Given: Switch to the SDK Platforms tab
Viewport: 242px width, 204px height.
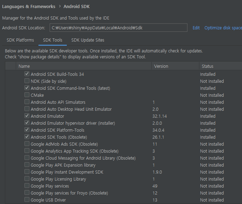Looking at the screenshot, I should 20,40.
